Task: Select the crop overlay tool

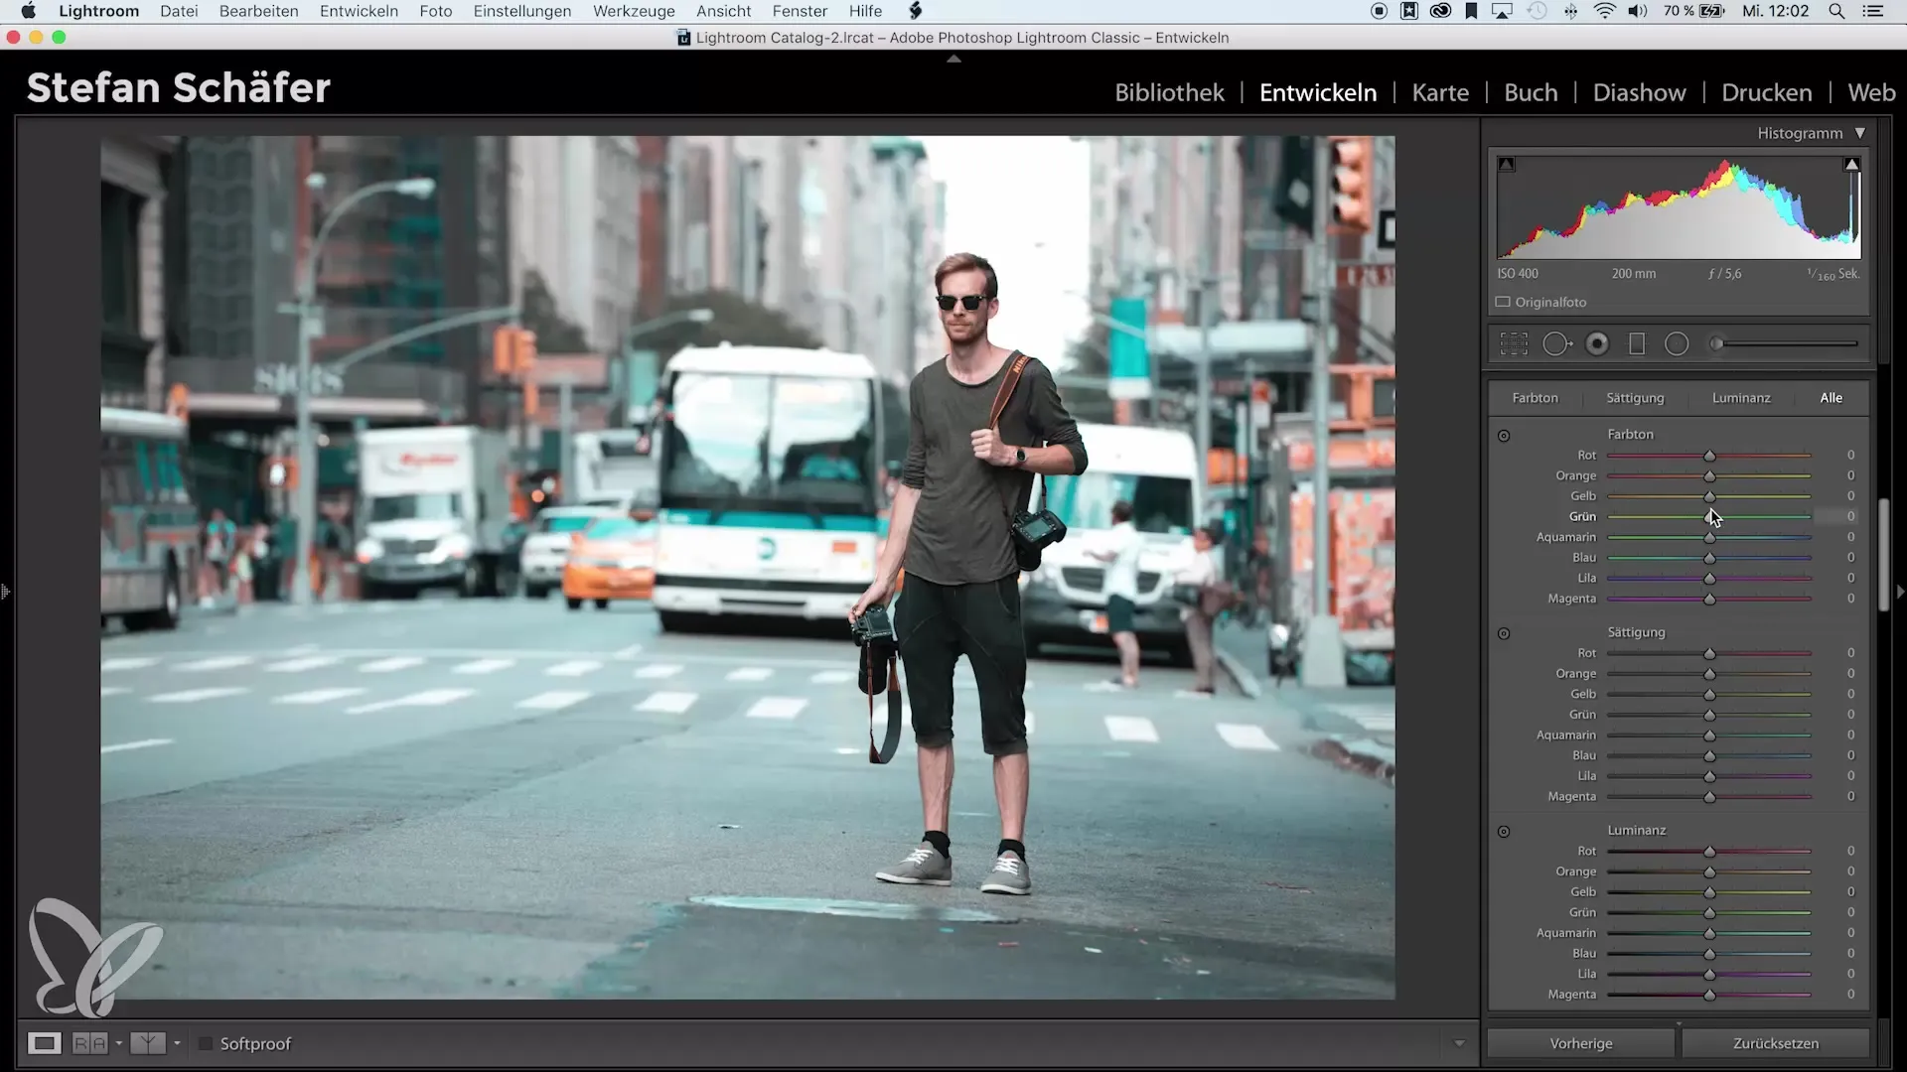Action: point(1514,344)
